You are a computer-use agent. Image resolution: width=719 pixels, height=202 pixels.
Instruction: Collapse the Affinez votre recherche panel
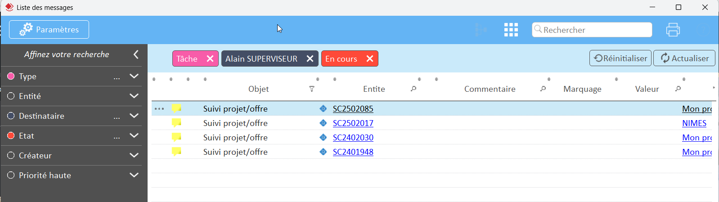click(136, 54)
